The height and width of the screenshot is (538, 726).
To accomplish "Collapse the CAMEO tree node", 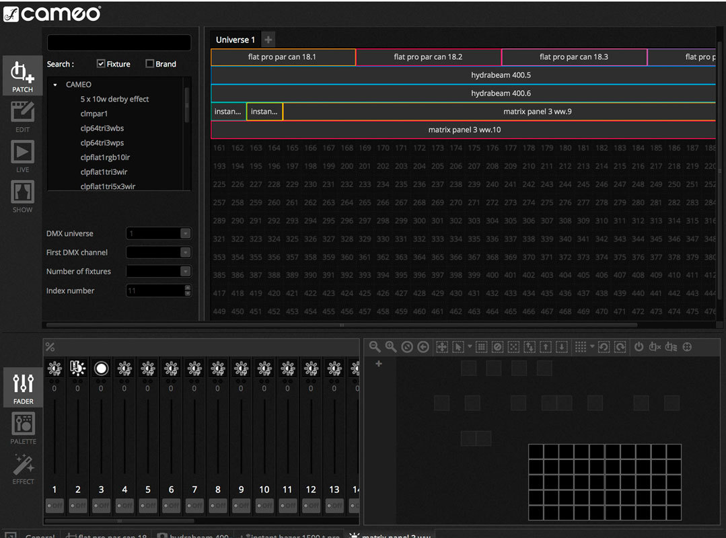I will point(55,85).
